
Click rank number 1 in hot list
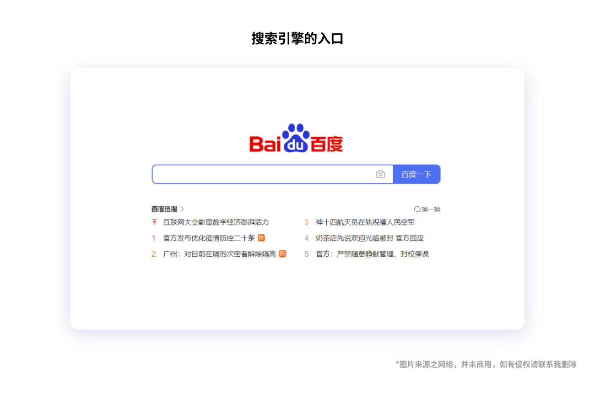(x=154, y=238)
